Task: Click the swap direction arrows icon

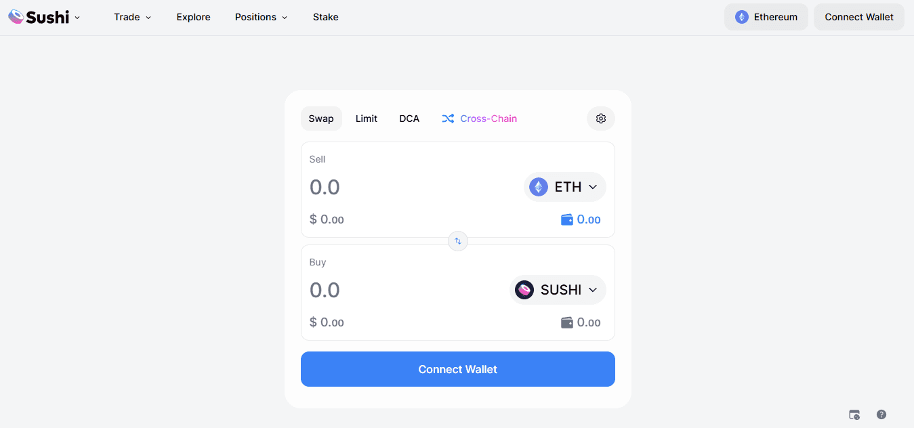Action: [x=458, y=241]
